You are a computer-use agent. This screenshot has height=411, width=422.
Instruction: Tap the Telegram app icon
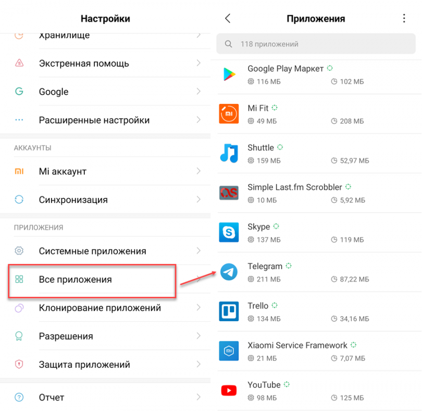pos(229,272)
